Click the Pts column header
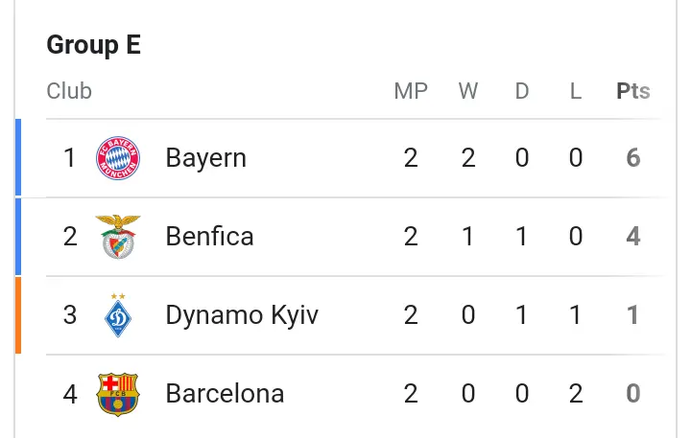 633,91
